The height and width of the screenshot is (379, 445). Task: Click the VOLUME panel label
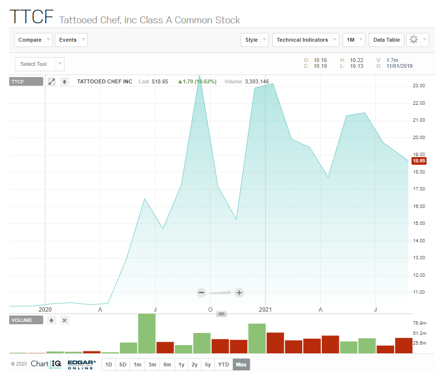click(x=26, y=320)
